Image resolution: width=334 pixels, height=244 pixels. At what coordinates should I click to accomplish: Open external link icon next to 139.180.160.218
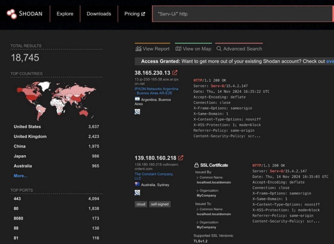(x=181, y=158)
